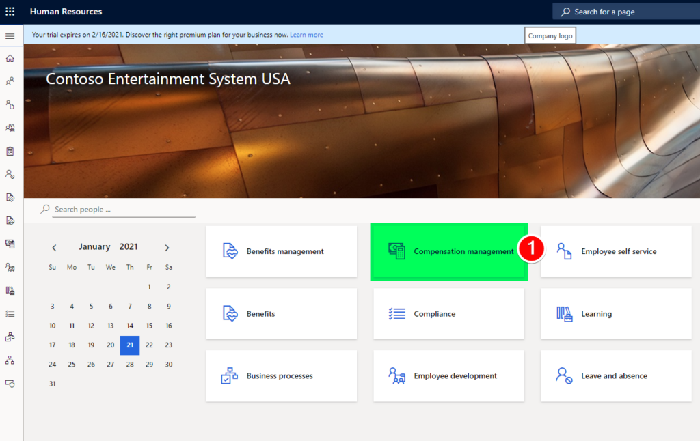Screen dimensions: 700x441
Task: Open Business processes icon in sidebar
Action: coord(10,337)
